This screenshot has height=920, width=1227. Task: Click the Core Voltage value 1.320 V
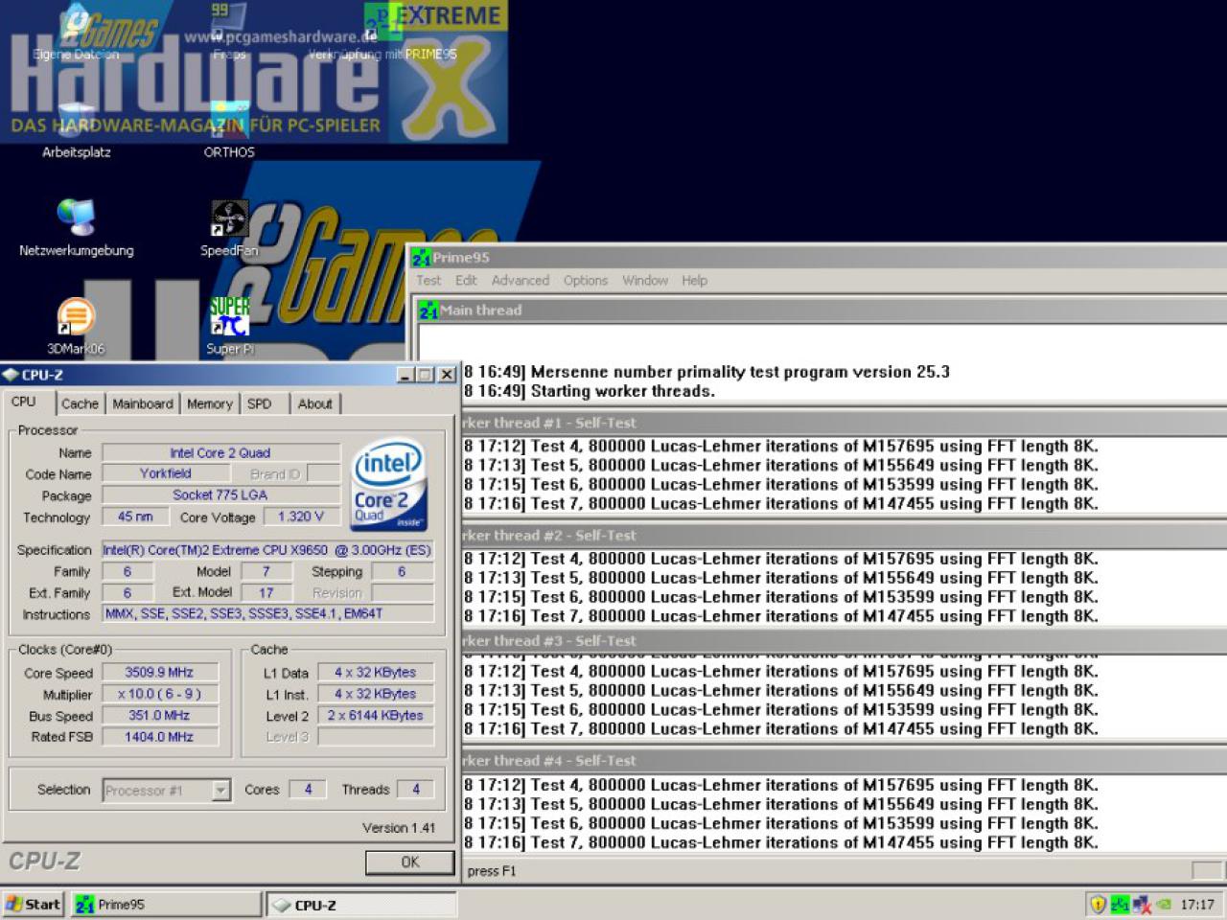click(301, 517)
